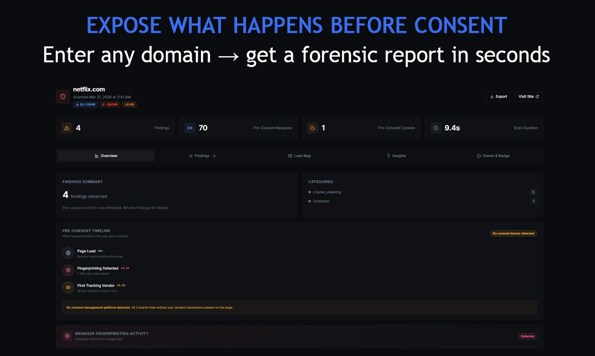Click the shield icon beside netflix.com
This screenshot has height=356, width=595.
pyautogui.click(x=63, y=96)
